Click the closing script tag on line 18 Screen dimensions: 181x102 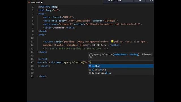pos(44,66)
